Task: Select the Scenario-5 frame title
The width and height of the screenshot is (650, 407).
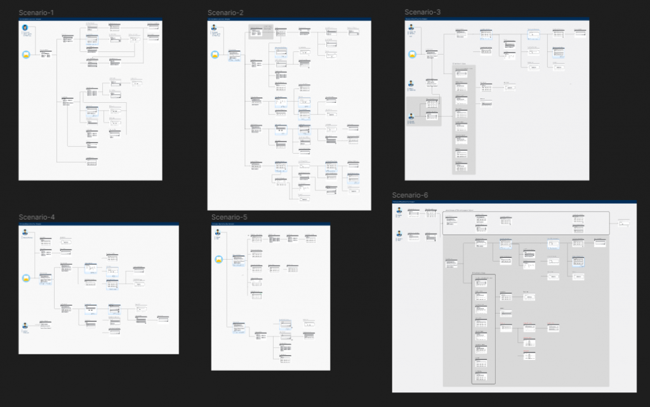Action: pyautogui.click(x=229, y=217)
